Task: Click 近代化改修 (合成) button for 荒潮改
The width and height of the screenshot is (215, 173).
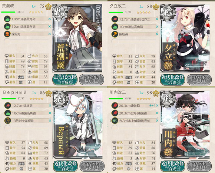Action: [65, 79]
